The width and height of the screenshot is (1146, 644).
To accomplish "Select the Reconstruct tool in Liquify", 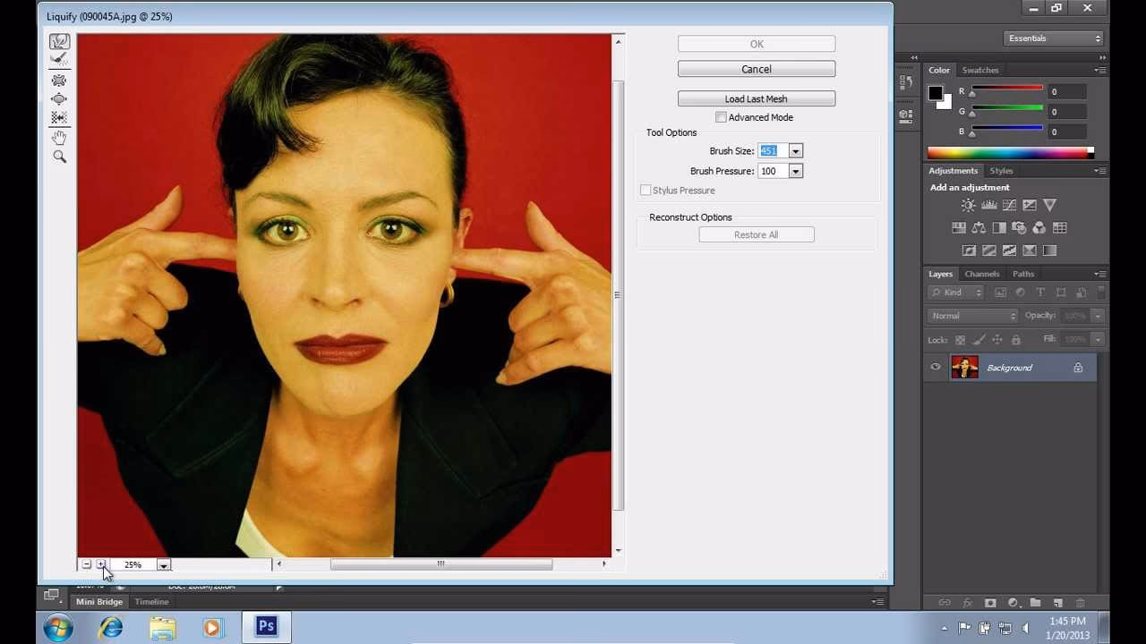I will pyautogui.click(x=59, y=60).
